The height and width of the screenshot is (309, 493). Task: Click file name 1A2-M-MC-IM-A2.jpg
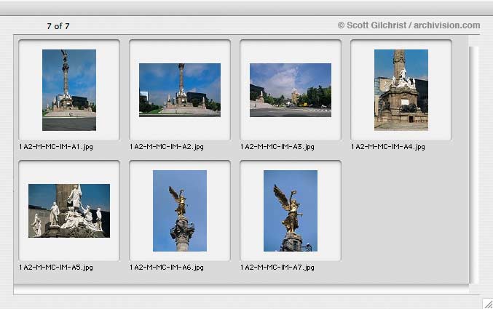(167, 147)
